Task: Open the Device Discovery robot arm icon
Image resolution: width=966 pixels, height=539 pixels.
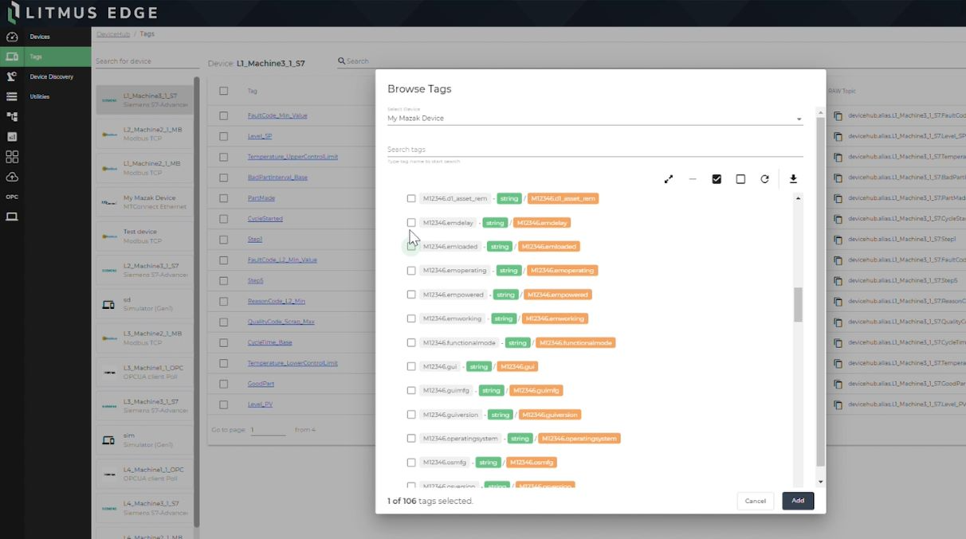Action: point(12,77)
